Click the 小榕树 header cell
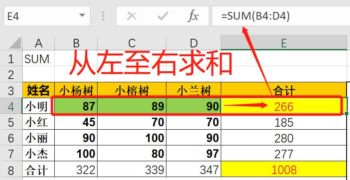Viewport: 350px width, 180px height. pos(132,90)
